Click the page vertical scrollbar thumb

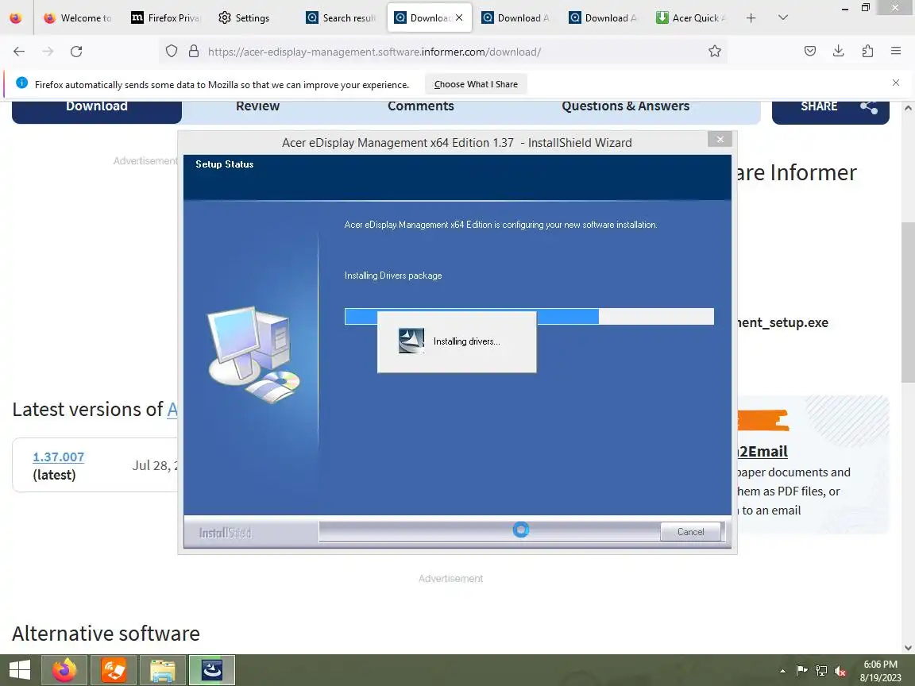[x=907, y=303]
